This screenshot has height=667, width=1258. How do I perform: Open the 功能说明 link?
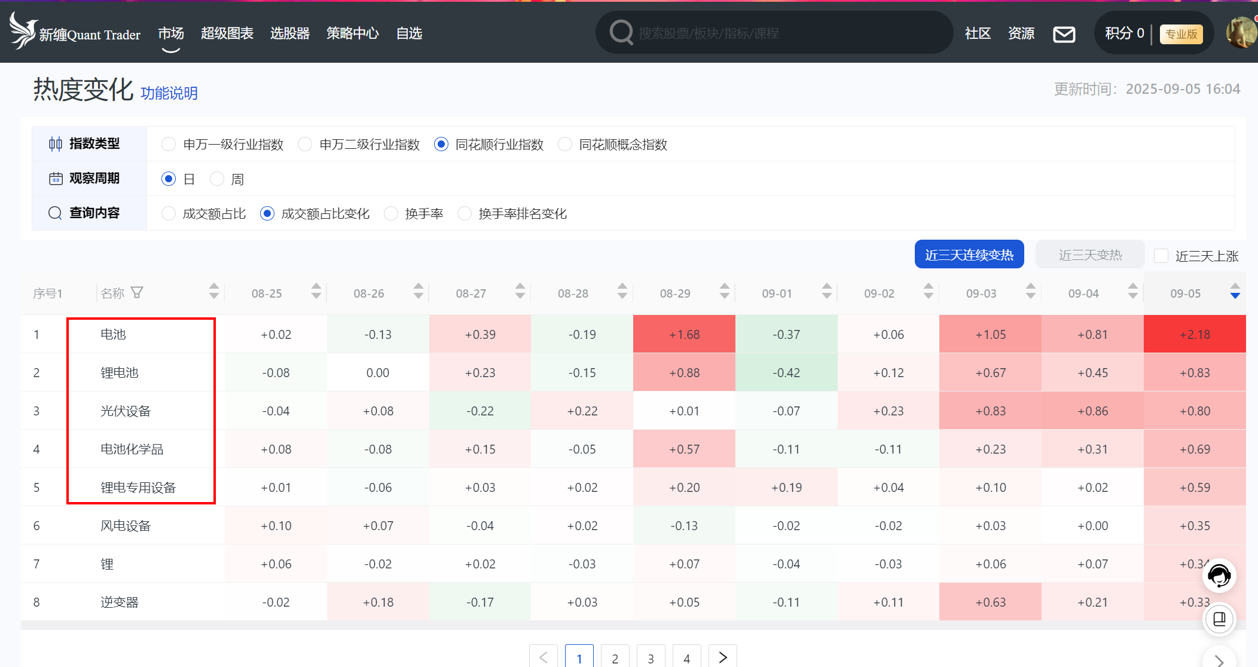[169, 93]
